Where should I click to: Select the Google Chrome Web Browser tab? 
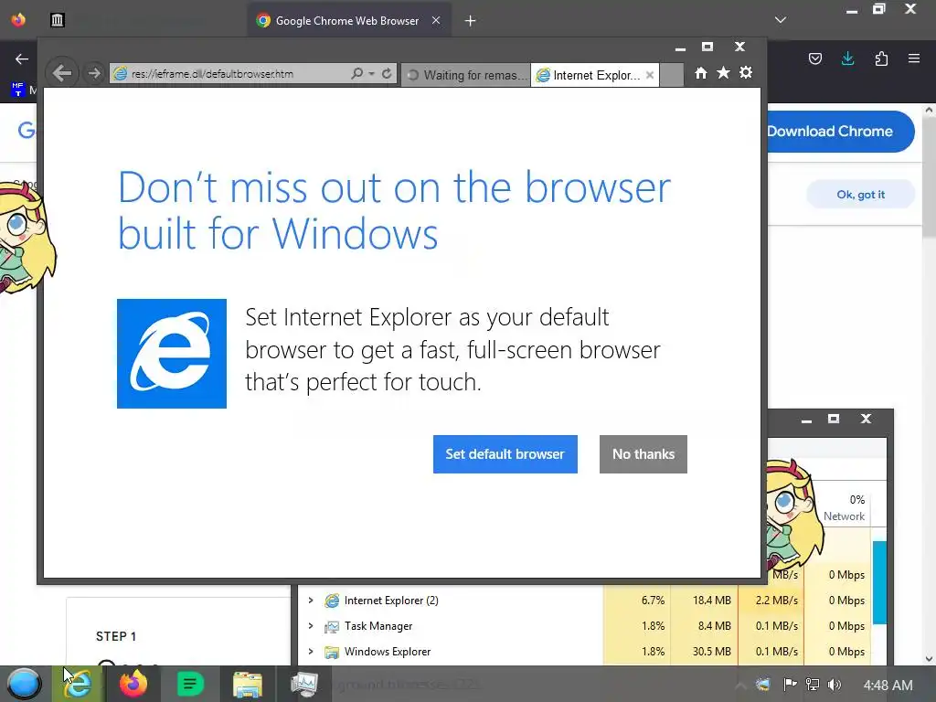point(347,21)
